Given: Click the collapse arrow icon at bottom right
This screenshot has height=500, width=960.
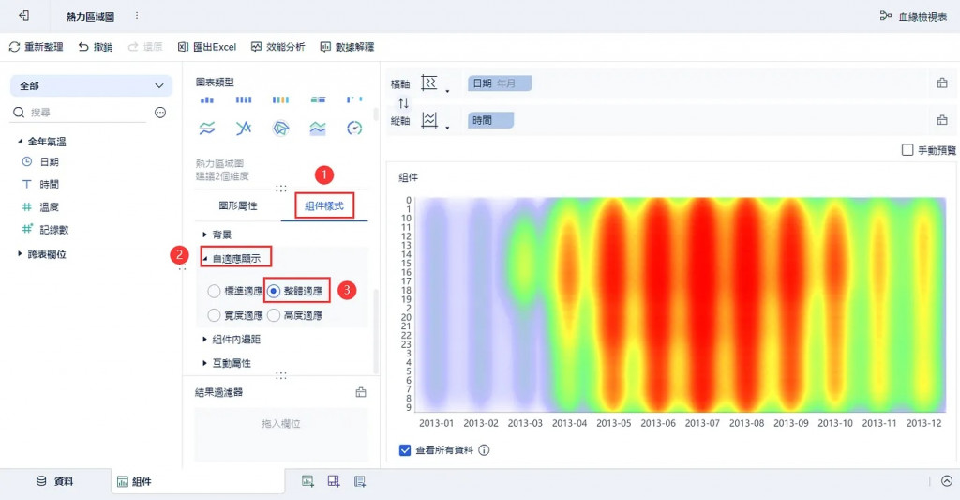Looking at the screenshot, I should pyautogui.click(x=947, y=481).
